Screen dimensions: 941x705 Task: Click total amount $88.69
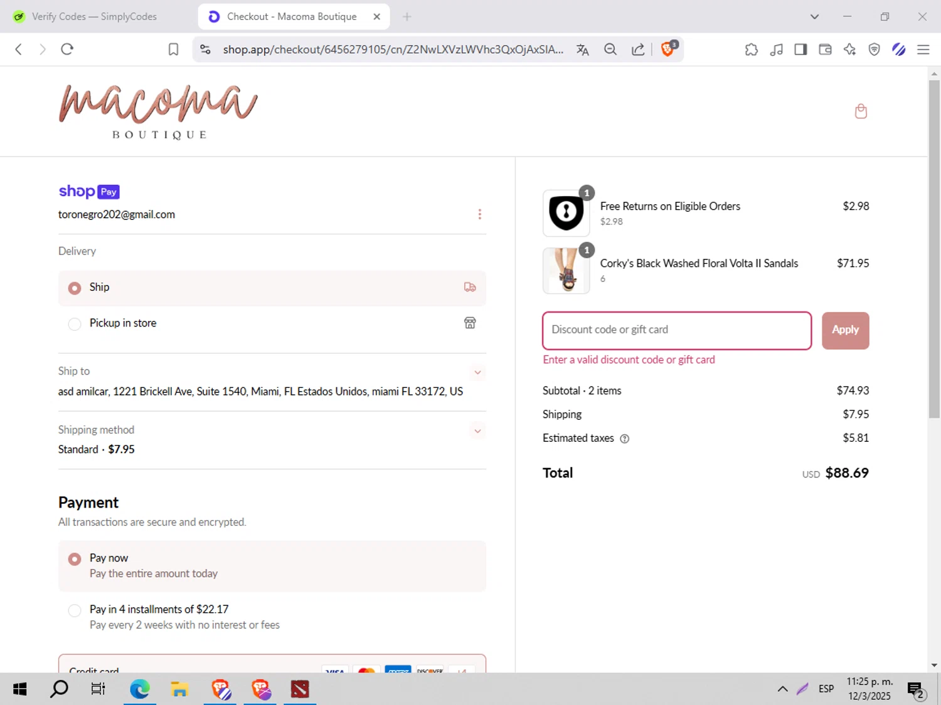pyautogui.click(x=847, y=473)
